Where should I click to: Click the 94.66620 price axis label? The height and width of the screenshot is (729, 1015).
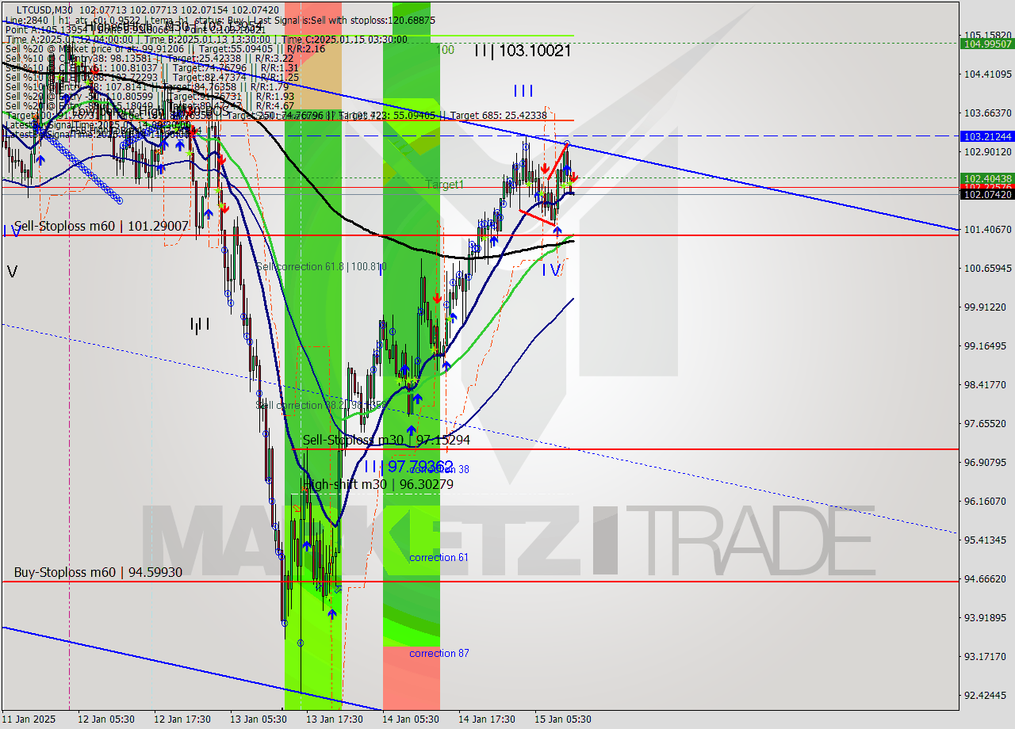pyautogui.click(x=984, y=578)
